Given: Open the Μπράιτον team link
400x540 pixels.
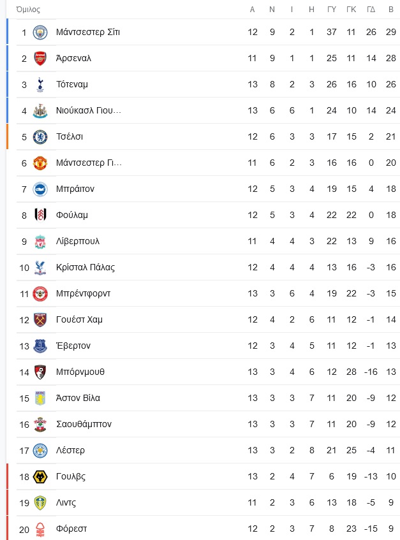Looking at the screenshot, I should (x=75, y=189).
